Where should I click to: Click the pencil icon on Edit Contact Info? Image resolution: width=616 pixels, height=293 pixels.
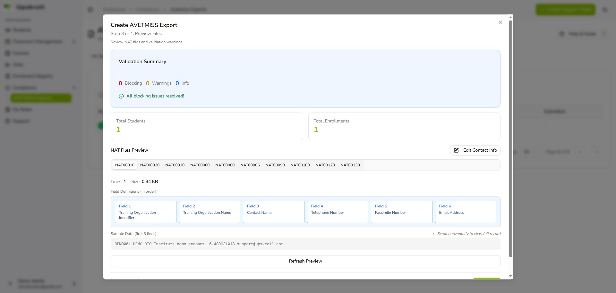click(x=456, y=150)
